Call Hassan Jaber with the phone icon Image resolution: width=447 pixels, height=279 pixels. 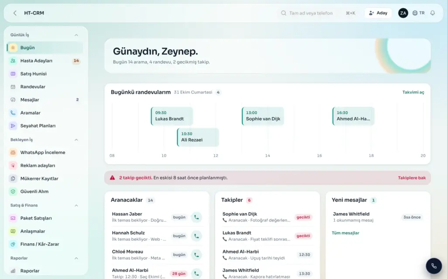(196, 217)
